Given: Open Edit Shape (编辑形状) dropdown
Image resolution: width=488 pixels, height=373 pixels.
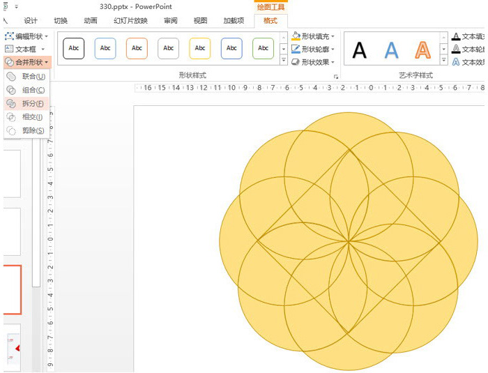Looking at the screenshot, I should point(26,36).
